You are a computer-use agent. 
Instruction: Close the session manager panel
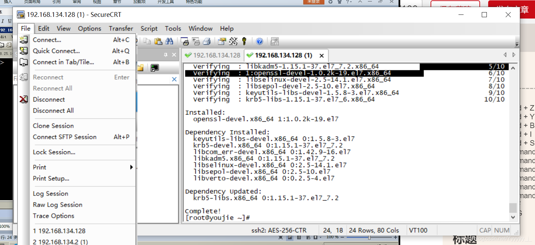174,55
